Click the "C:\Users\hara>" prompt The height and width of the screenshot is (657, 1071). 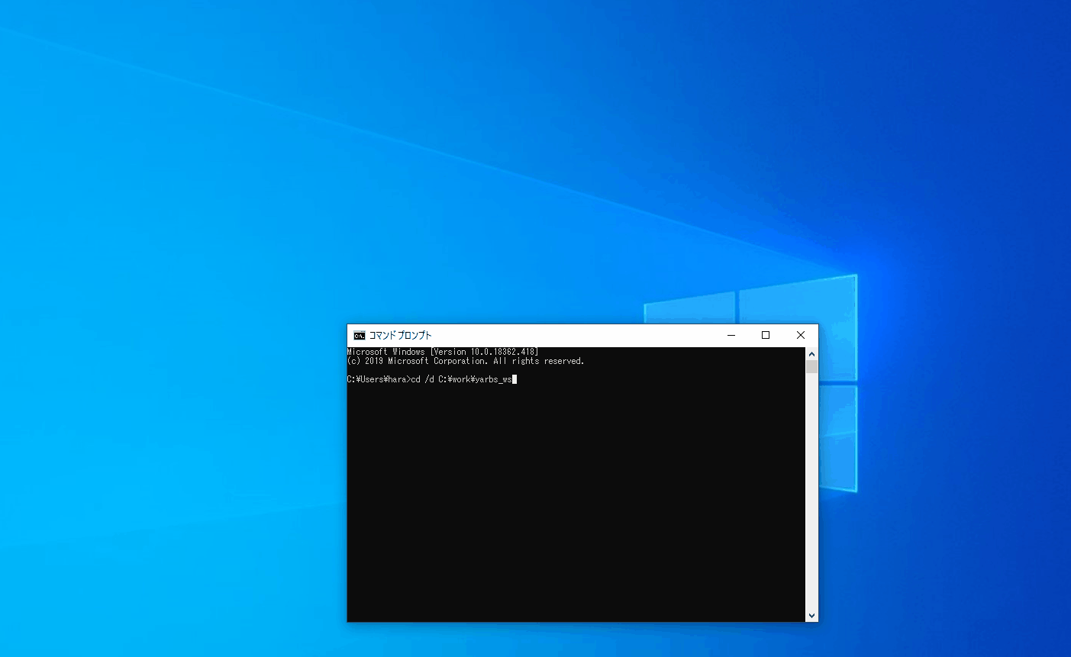[x=379, y=379]
